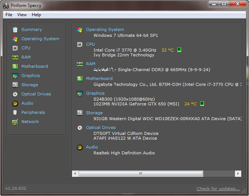This screenshot has height=196, width=249.
Task: Click 'Intel Core i7 3770 @ 3.40GHz' text
Action: click(x=125, y=50)
